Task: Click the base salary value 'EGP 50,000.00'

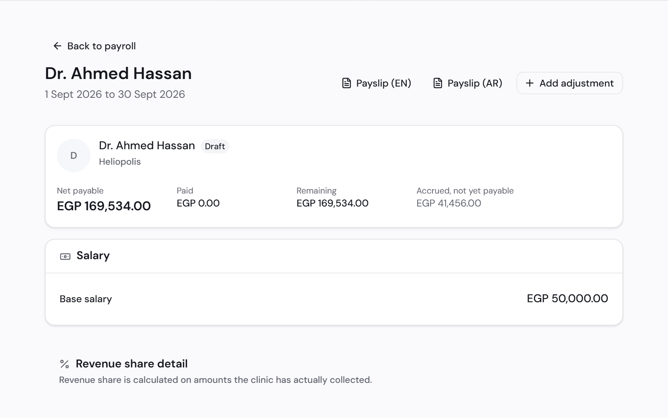Action: [567, 298]
